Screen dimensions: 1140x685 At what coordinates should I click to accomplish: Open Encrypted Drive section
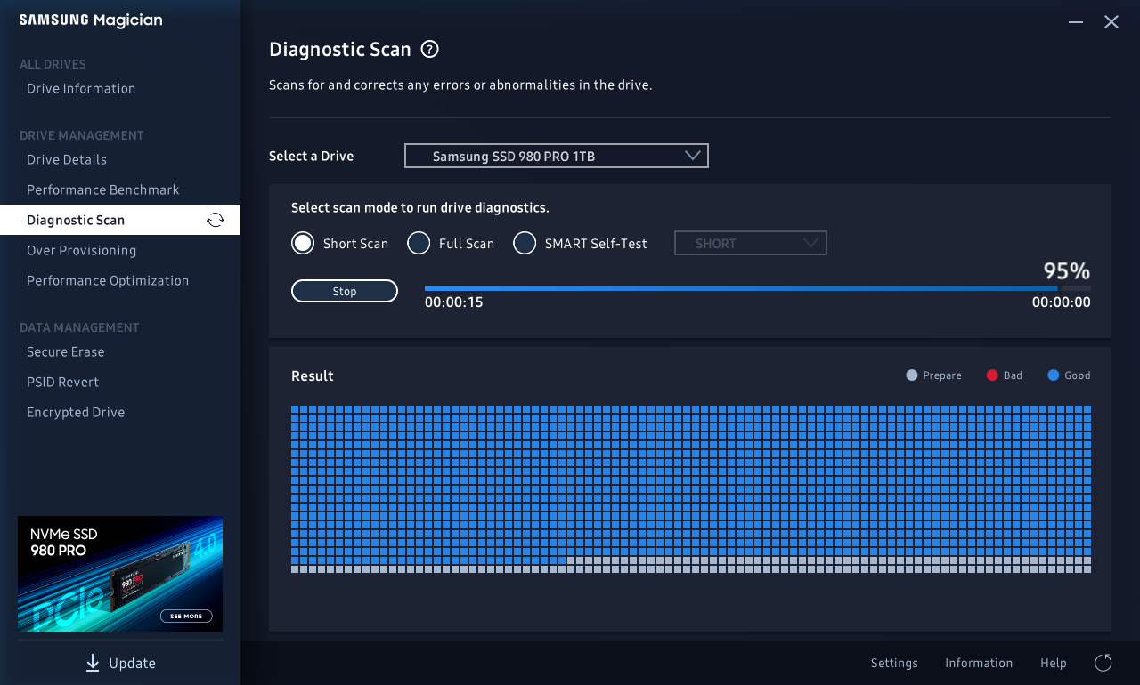(x=76, y=412)
